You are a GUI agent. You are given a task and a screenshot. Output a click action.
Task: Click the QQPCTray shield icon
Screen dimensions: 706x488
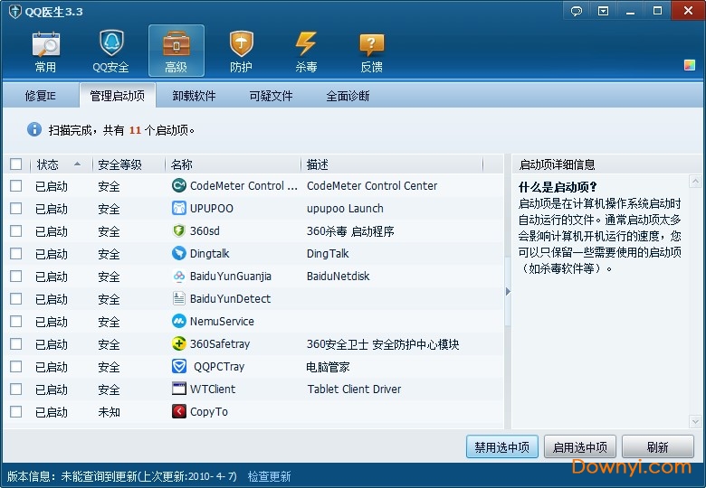(x=178, y=366)
